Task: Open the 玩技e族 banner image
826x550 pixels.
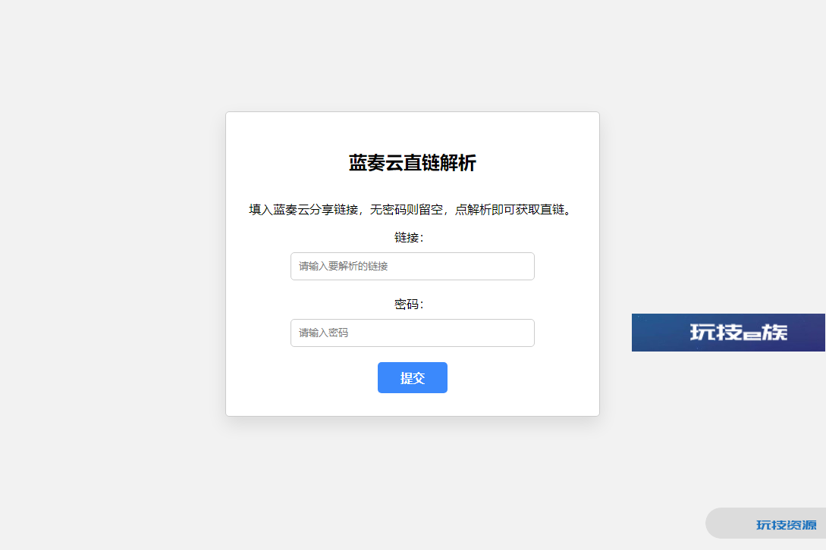Action: point(728,333)
